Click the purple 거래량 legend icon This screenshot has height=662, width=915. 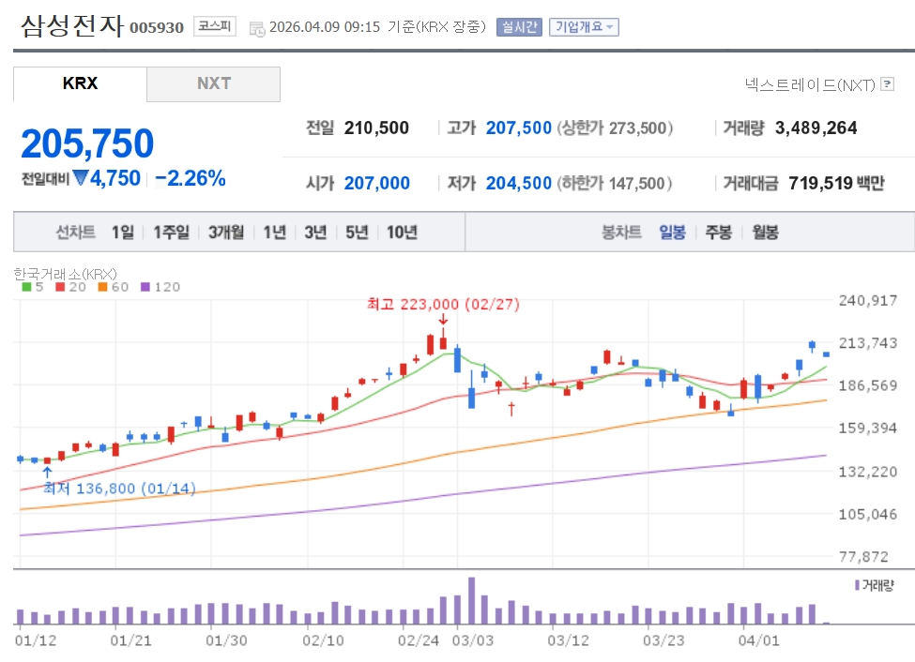[857, 585]
